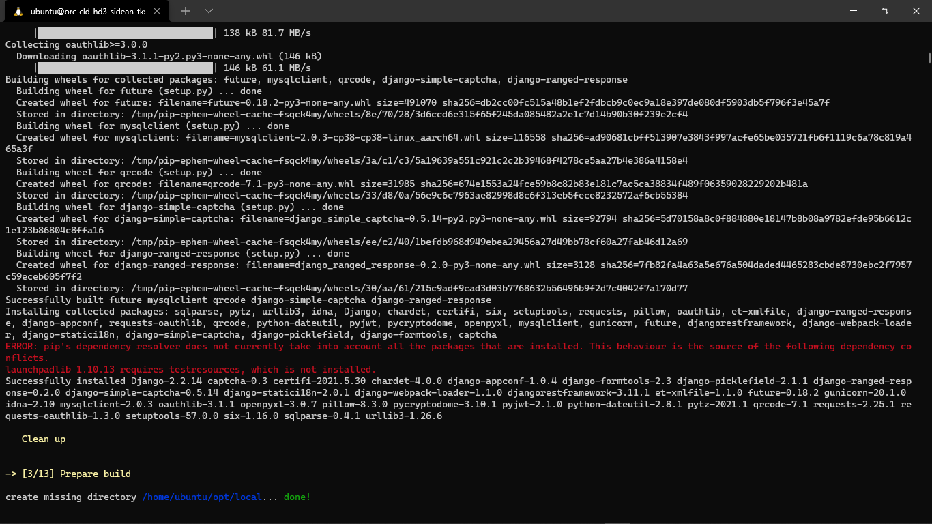Image resolution: width=932 pixels, height=524 pixels.
Task: Open a new terminal tab with plus button
Action: pyautogui.click(x=186, y=12)
